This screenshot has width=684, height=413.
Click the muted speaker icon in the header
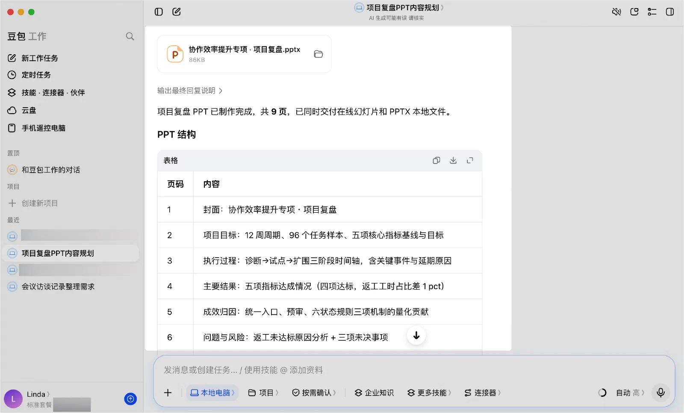pyautogui.click(x=616, y=12)
